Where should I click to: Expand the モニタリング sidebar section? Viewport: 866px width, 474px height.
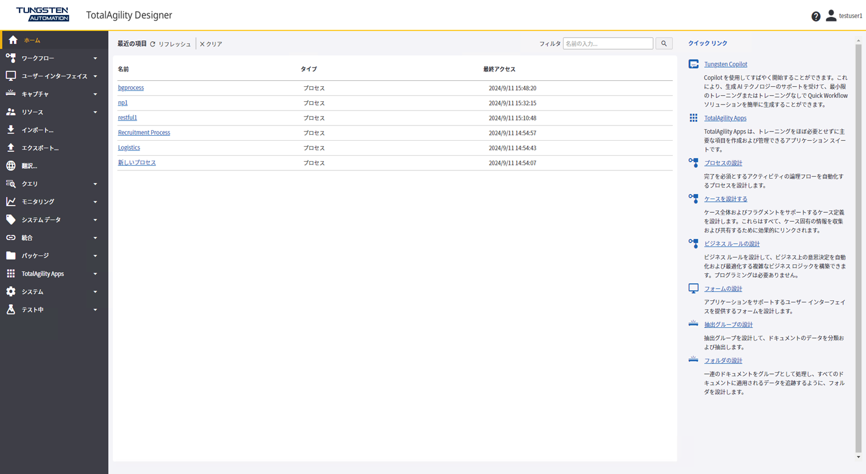tap(53, 202)
